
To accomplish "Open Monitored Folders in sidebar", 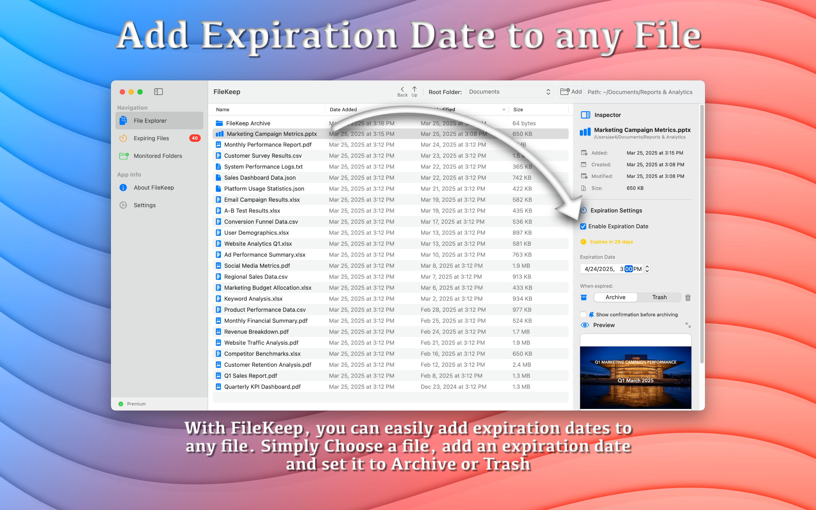I will 159,156.
